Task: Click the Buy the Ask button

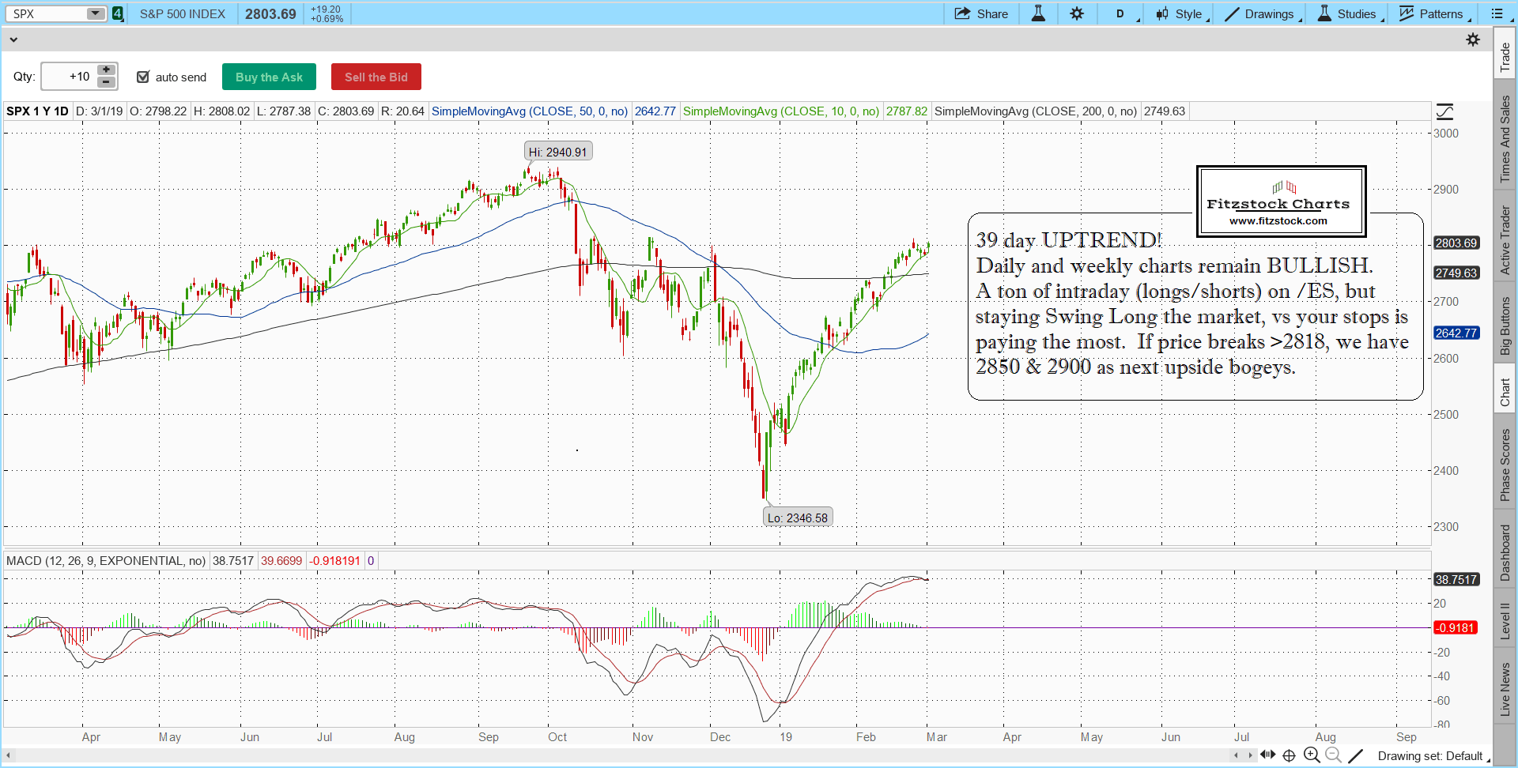Action: point(269,77)
